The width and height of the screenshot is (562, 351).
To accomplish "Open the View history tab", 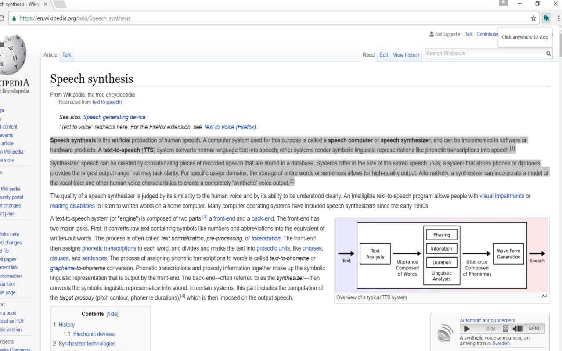I will point(406,55).
